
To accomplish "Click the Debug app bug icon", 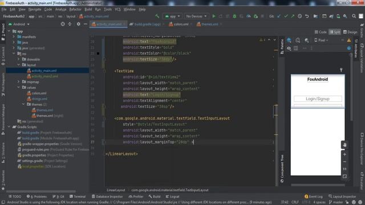I will [x=234, y=17].
